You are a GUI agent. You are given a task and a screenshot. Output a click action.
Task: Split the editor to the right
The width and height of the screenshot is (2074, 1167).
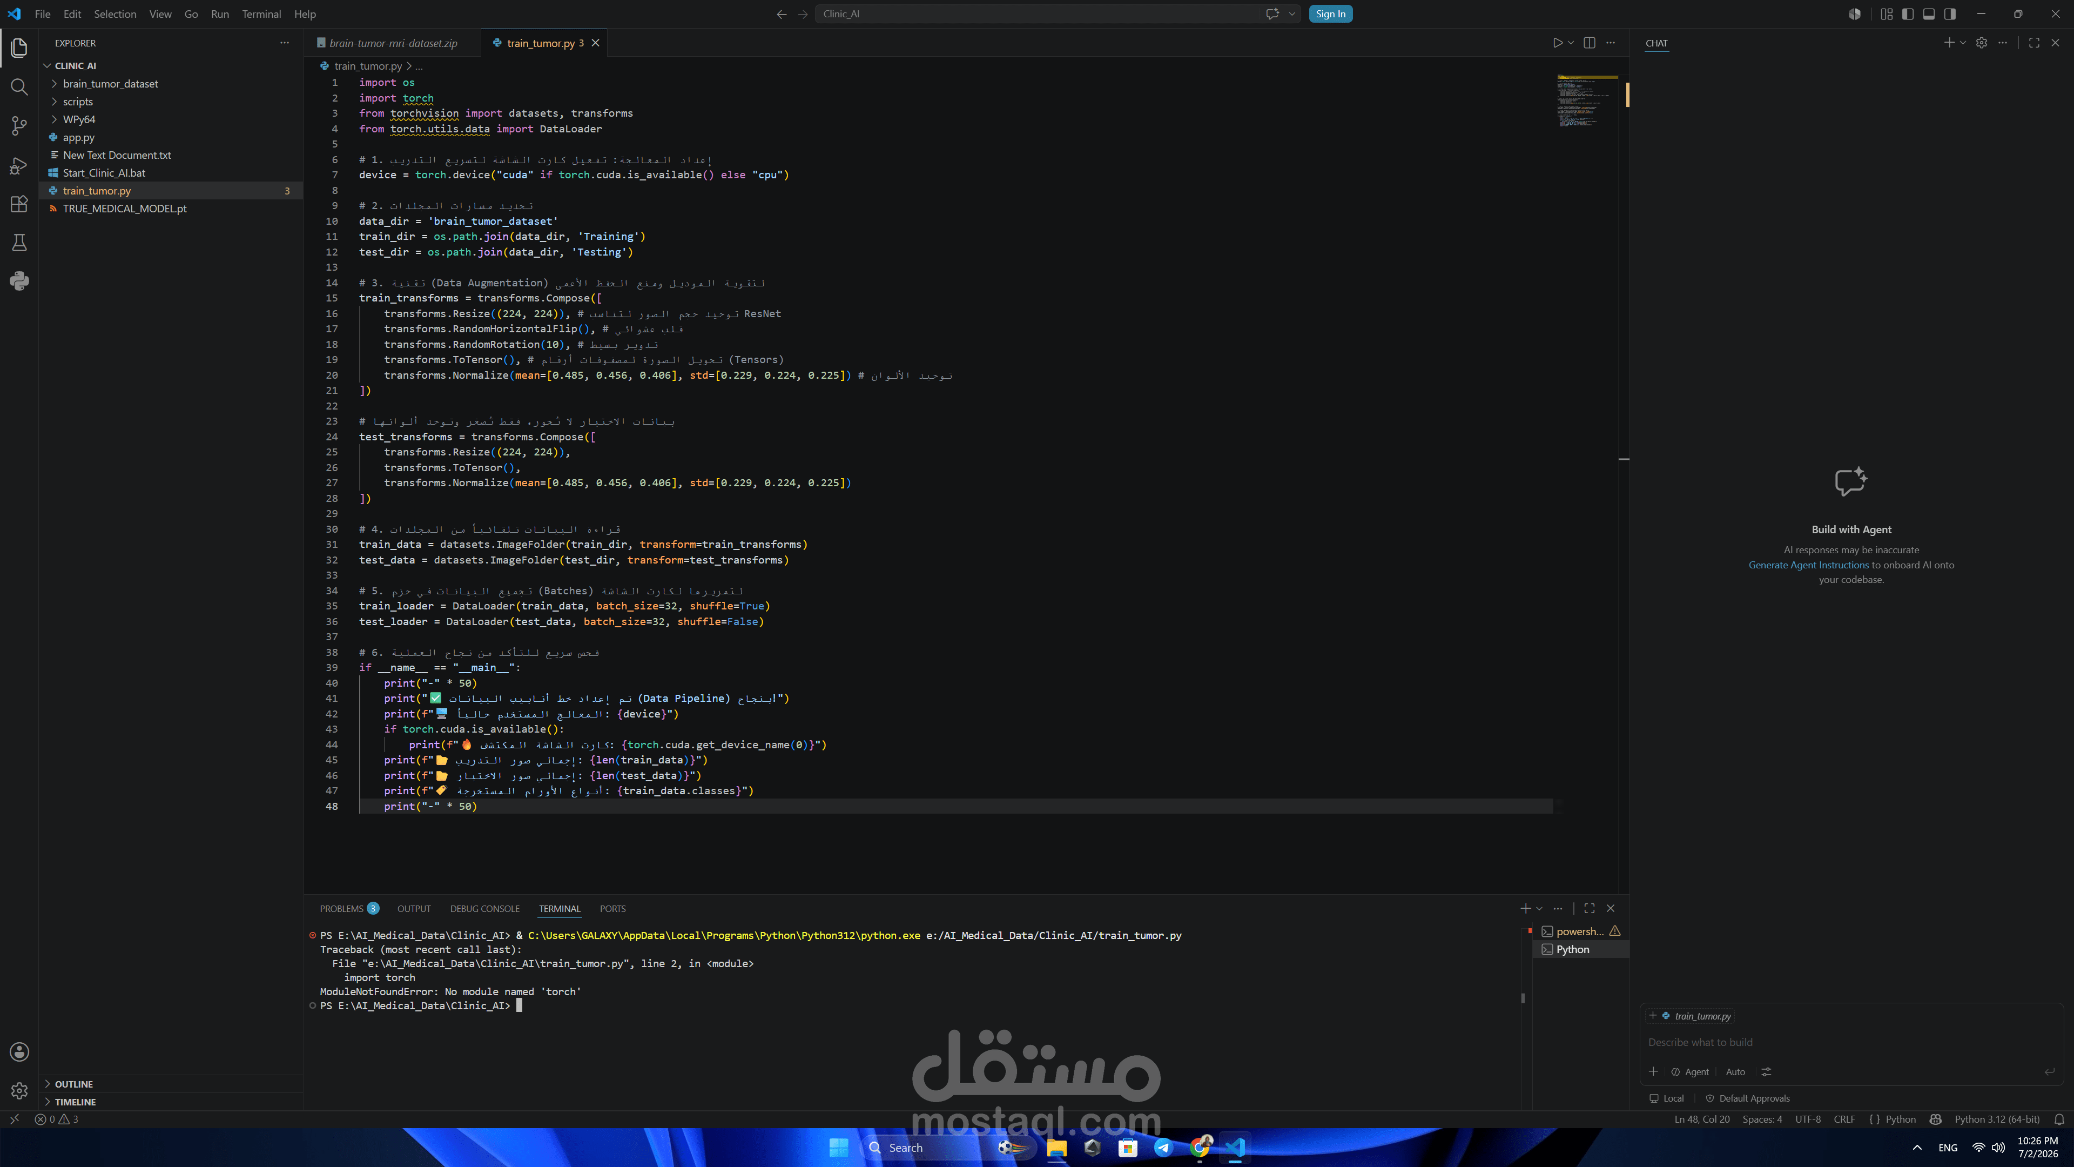coord(1590,43)
